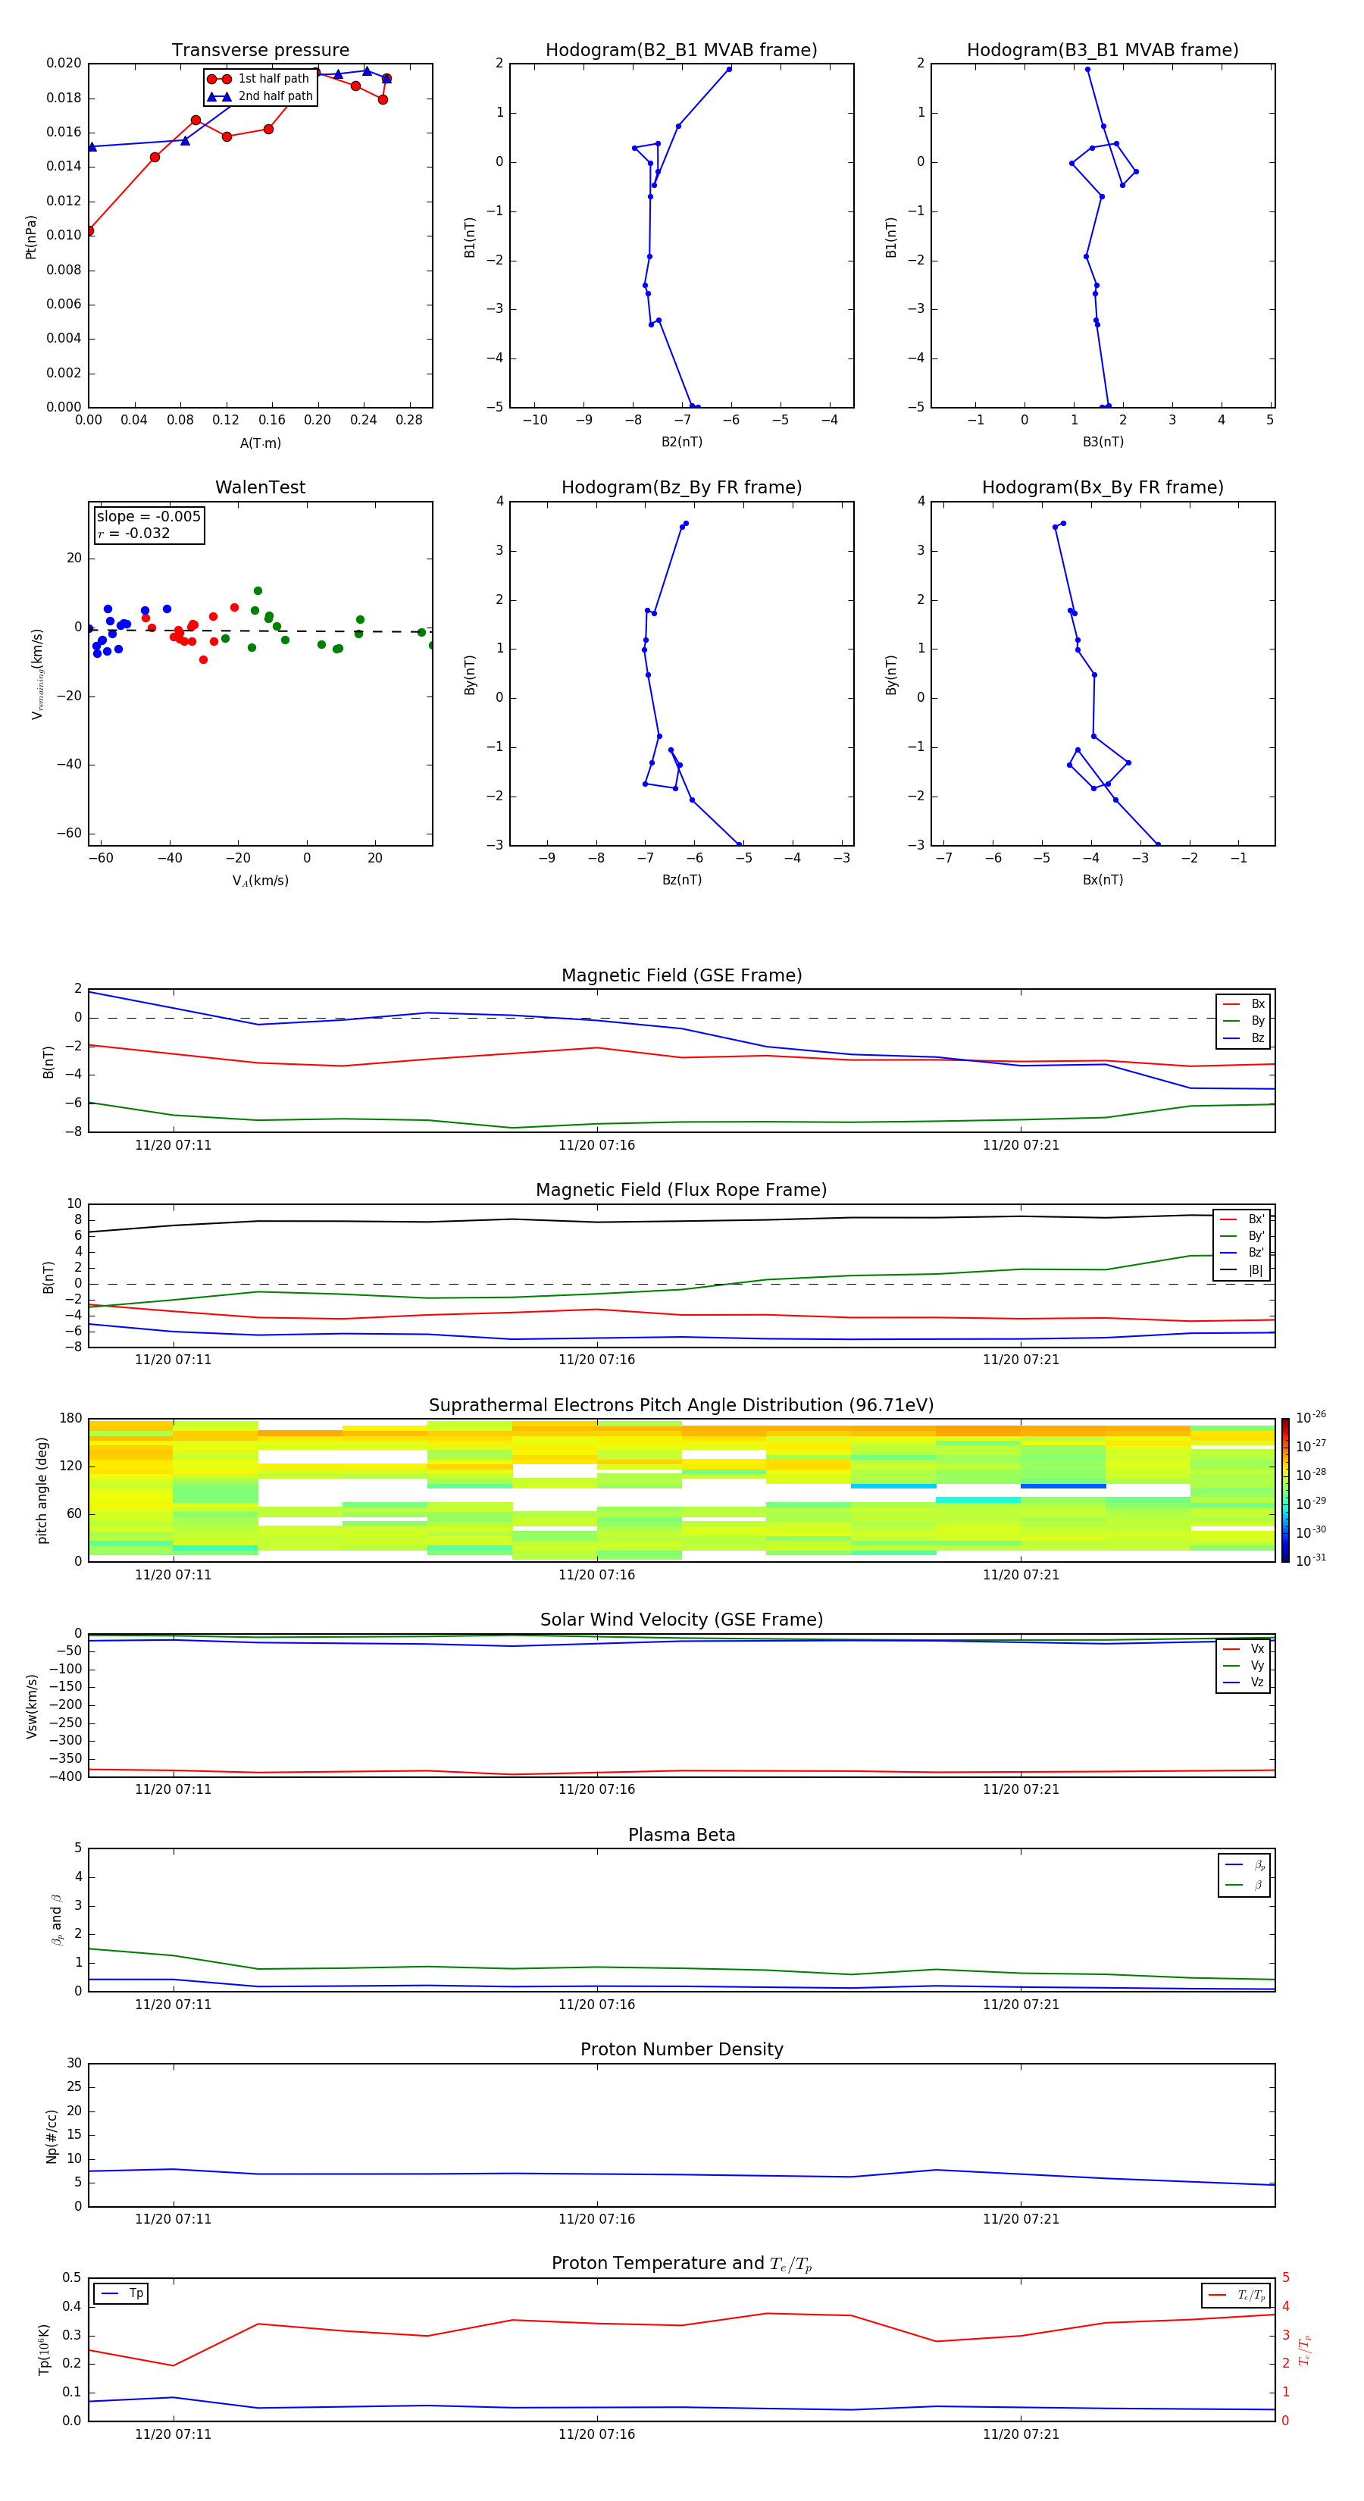Click the pitch angle rainbow colorbar

point(1285,1490)
